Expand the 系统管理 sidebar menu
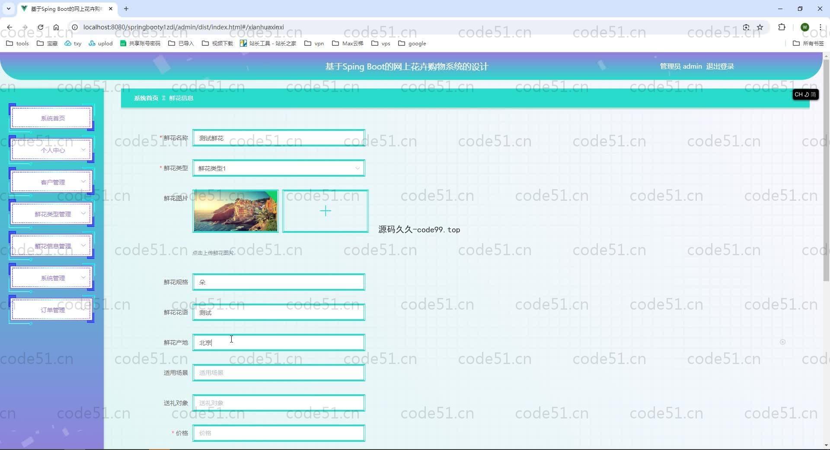 tap(51, 278)
